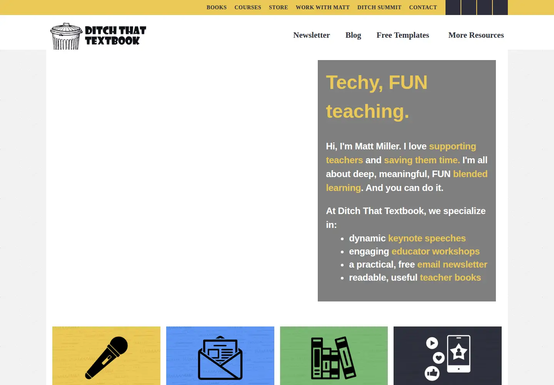Open the yellow microphone tile
Screen dimensions: 554x385
(x=106, y=356)
